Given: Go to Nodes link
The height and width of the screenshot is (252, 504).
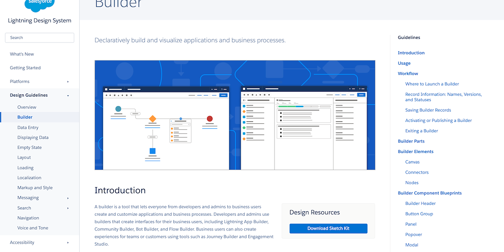Looking at the screenshot, I should (412, 182).
